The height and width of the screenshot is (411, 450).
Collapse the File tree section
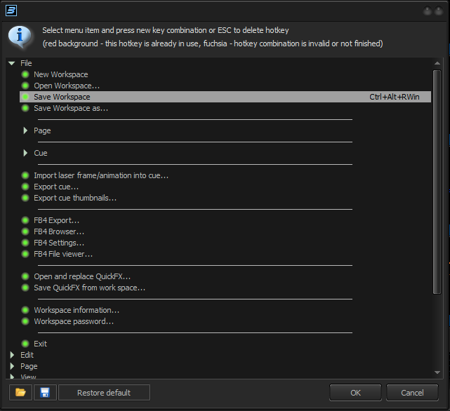point(12,63)
